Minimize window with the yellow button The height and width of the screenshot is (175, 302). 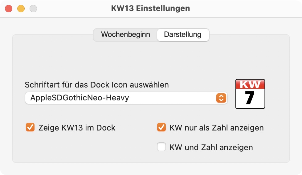(x=21, y=9)
